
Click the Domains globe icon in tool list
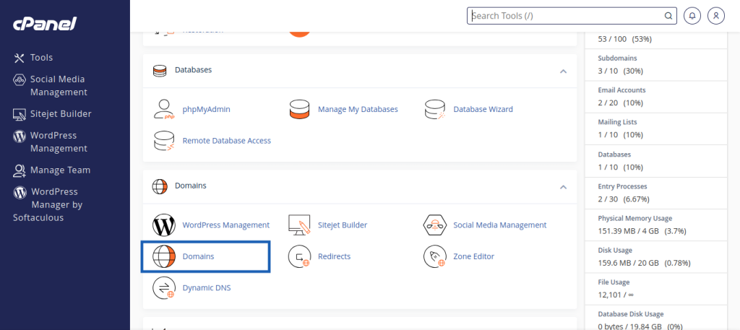coord(164,256)
